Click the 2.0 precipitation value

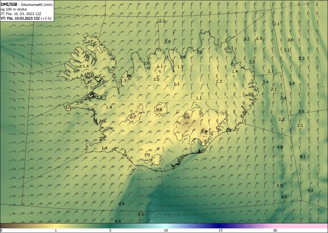[290, 40]
